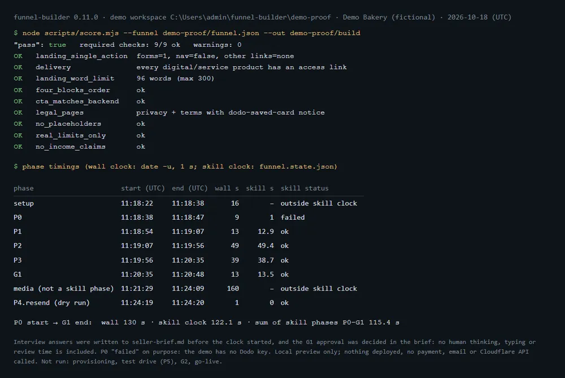Click the 'cta_matches_backend' check name
The image size is (565, 378).
click(x=77, y=101)
